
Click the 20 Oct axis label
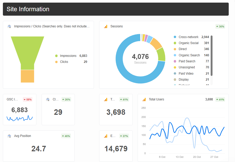(x=197, y=157)
